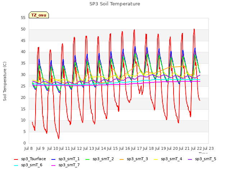Click magenta sp3_smT_7 legend swatch
Viewport: 230px width, 172px height.
[x=54, y=166]
